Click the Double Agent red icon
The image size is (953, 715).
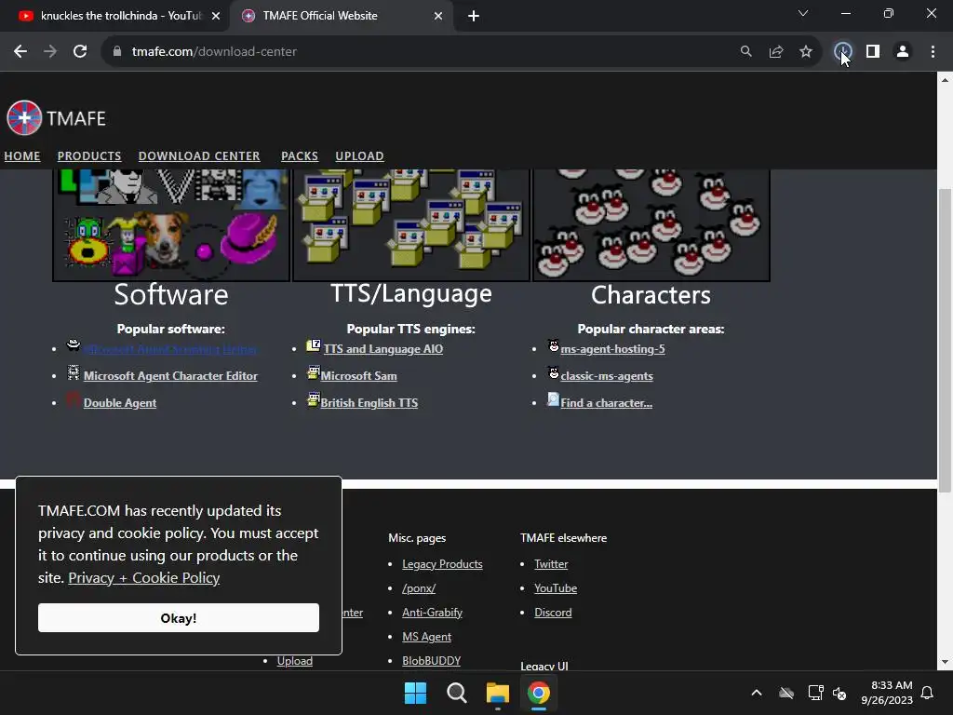point(73,398)
